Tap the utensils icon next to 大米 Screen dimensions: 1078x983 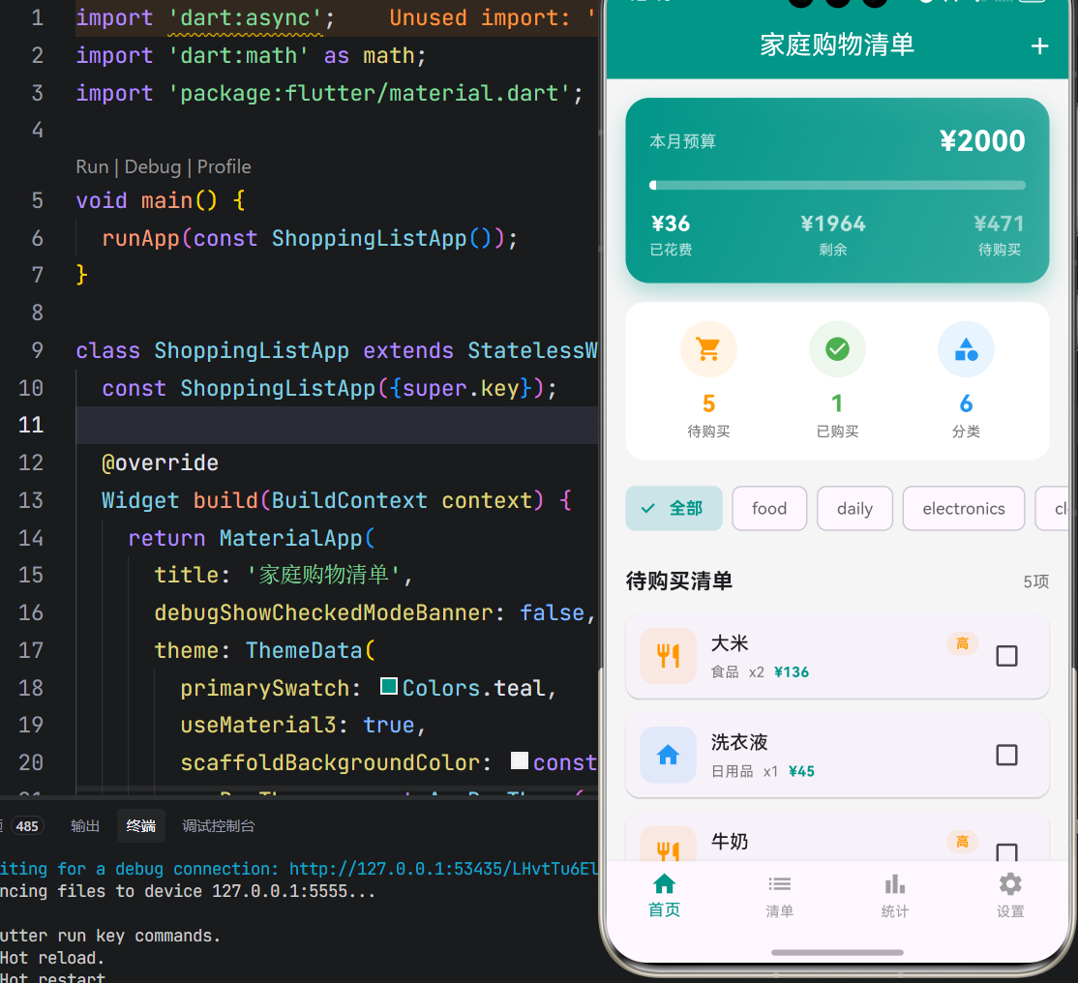pyautogui.click(x=668, y=655)
